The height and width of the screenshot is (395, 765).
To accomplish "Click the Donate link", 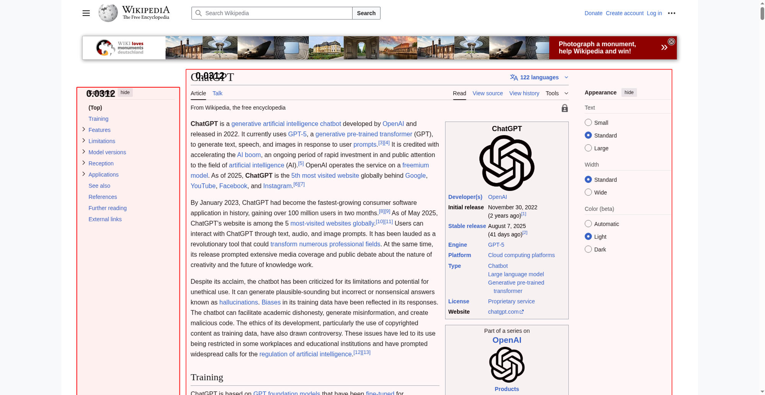I will coord(593,13).
